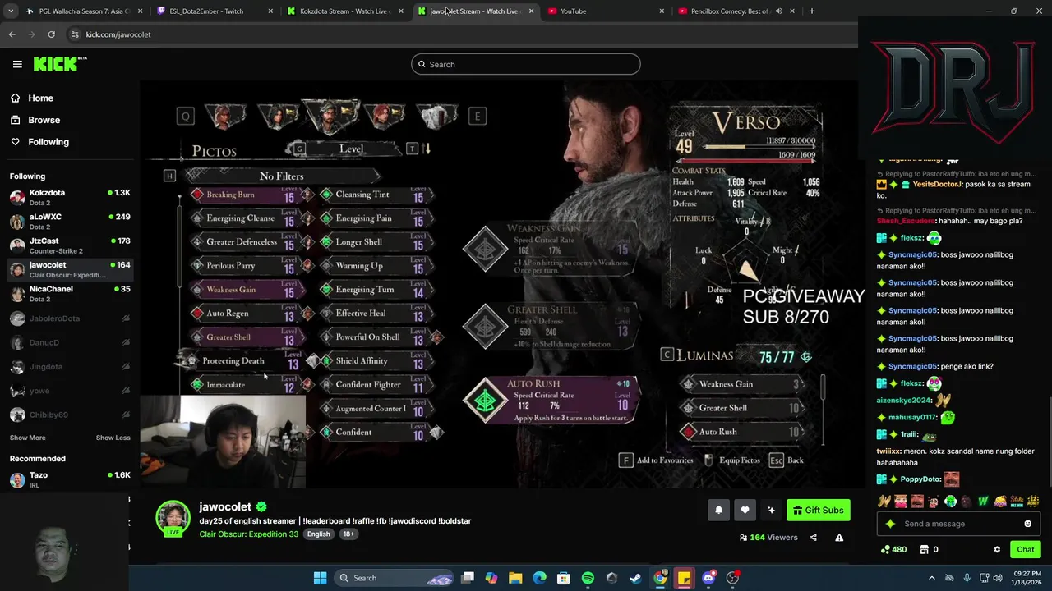The height and width of the screenshot is (591, 1052).
Task: Open Kokzdota channel in Following list
Action: [x=70, y=197]
